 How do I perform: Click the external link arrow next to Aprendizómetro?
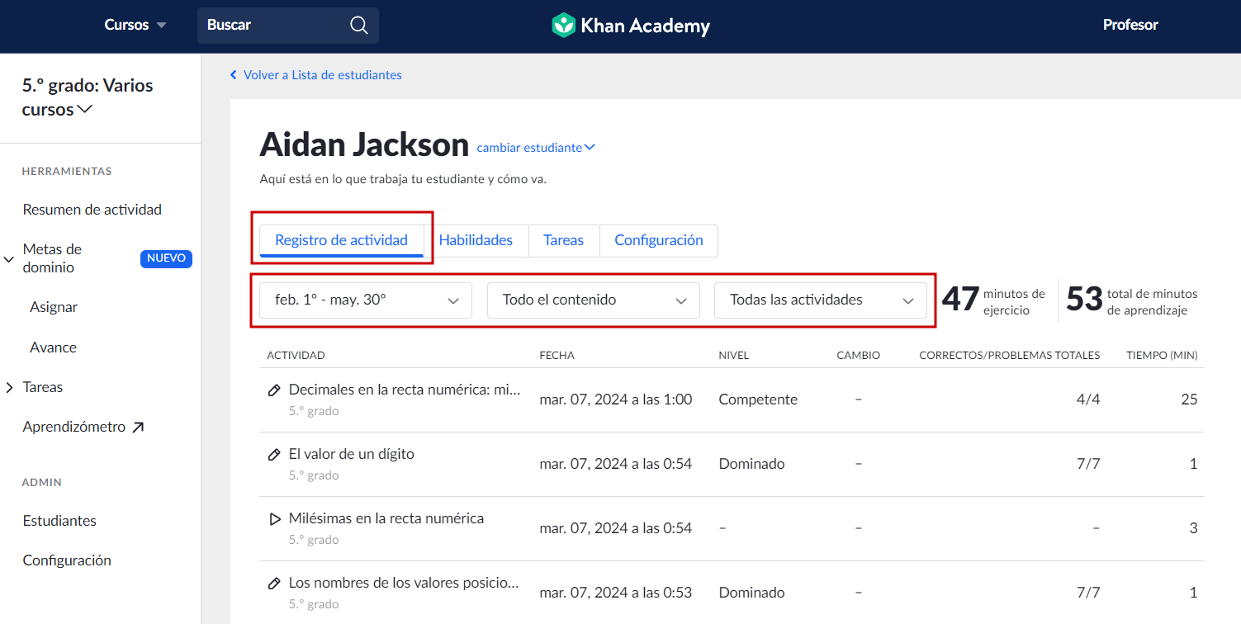[x=138, y=427]
